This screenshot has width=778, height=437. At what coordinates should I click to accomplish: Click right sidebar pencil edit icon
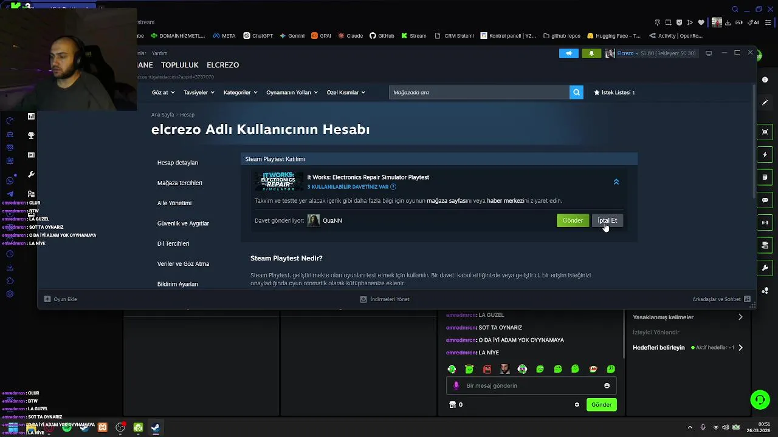[765, 103]
